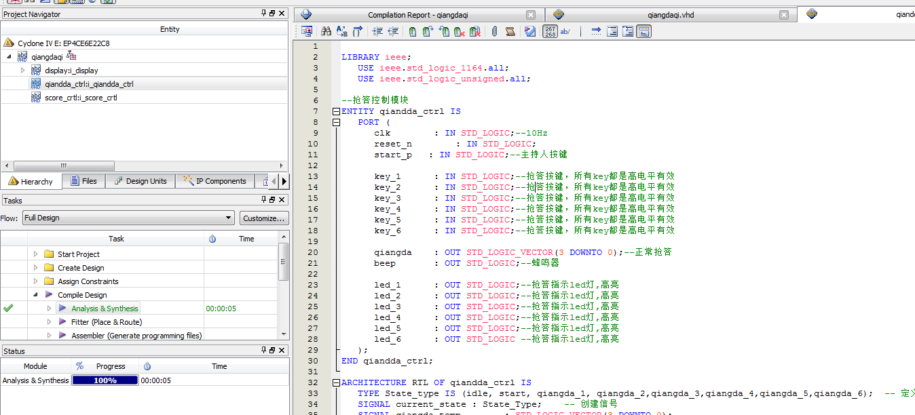Click the toggle bookmark icon
This screenshot has height=415, width=915.
click(x=413, y=31)
